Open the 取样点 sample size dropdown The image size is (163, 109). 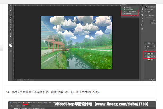click(x=26, y=106)
